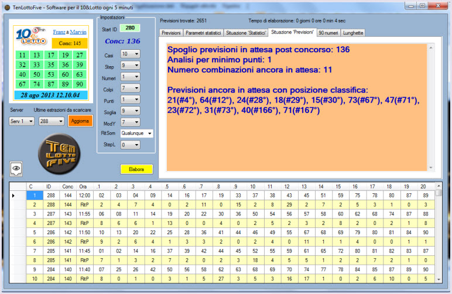Click the Previsioni trovate: 2651 text
Viewport: 452px width, 294px height.
[x=183, y=20]
